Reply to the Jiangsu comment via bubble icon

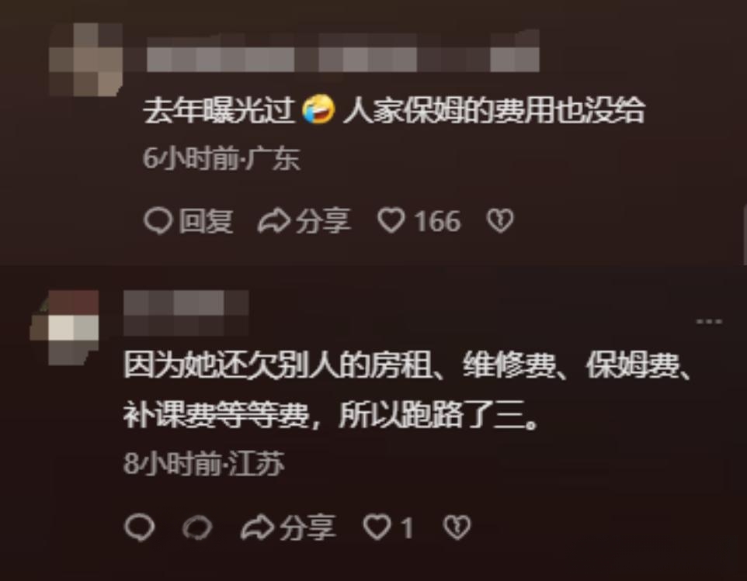(139, 527)
